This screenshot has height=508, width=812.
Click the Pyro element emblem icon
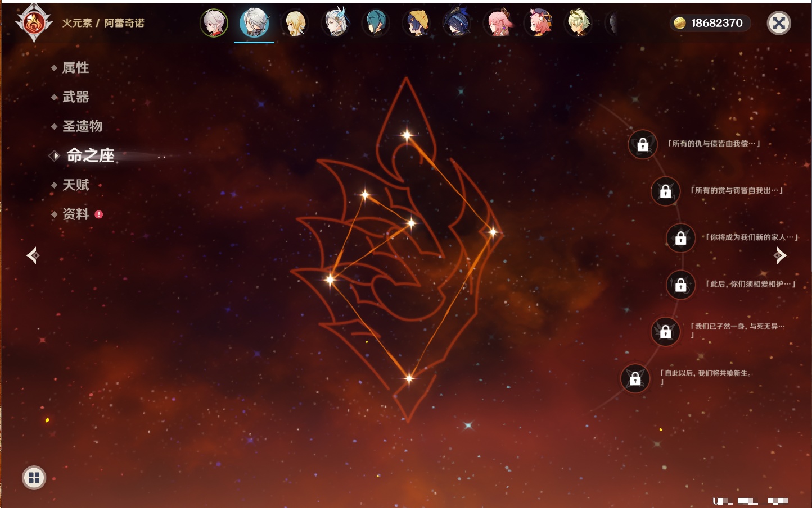point(34,23)
